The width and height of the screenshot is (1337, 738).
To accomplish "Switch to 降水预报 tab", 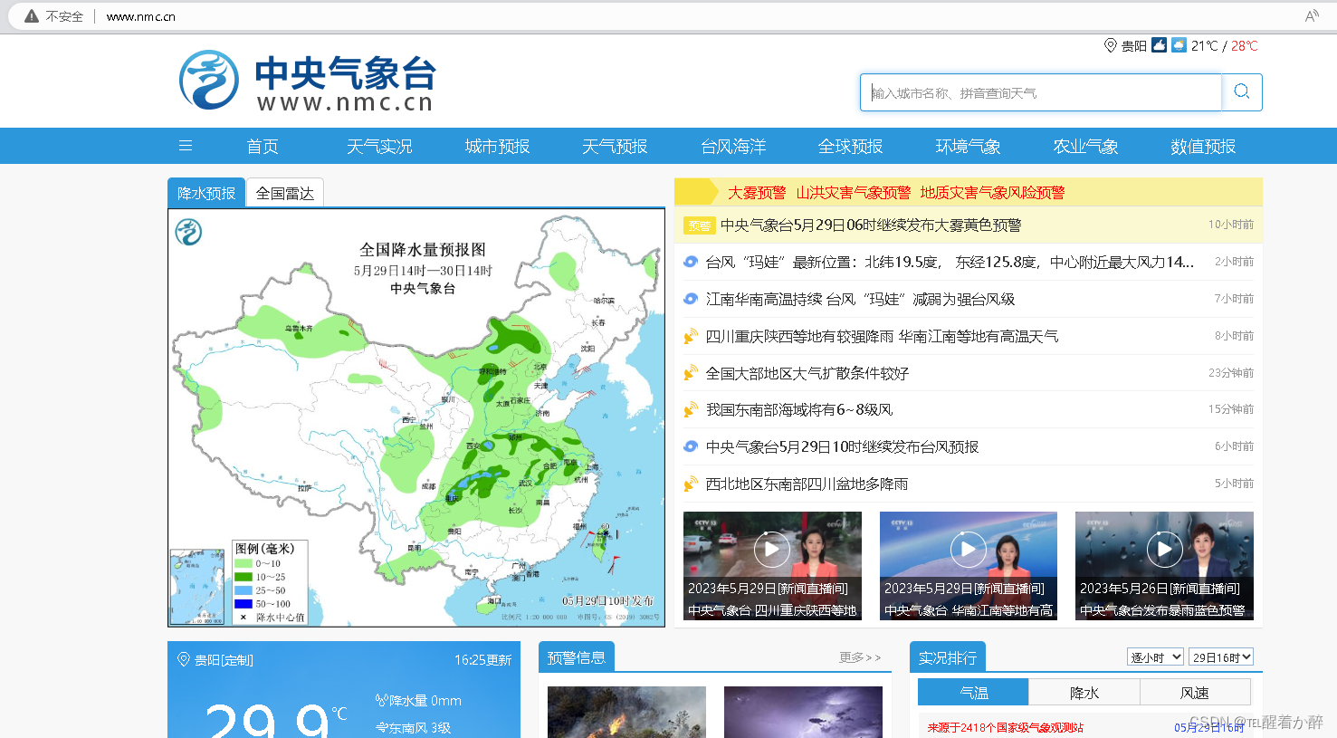I will click(206, 193).
